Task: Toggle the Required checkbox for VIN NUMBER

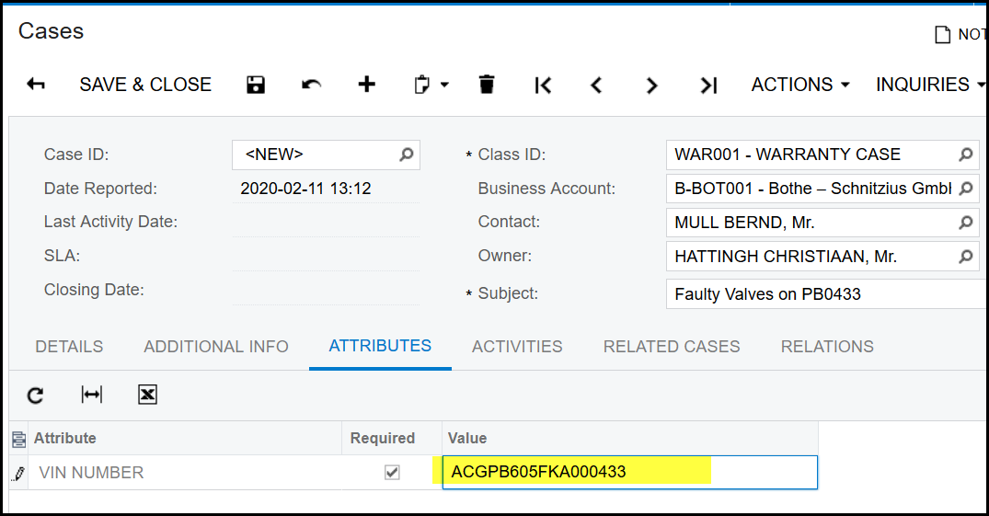Action: pyautogui.click(x=392, y=472)
